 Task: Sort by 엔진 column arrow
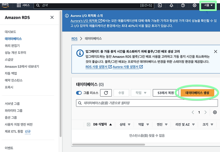(x=166, y=124)
